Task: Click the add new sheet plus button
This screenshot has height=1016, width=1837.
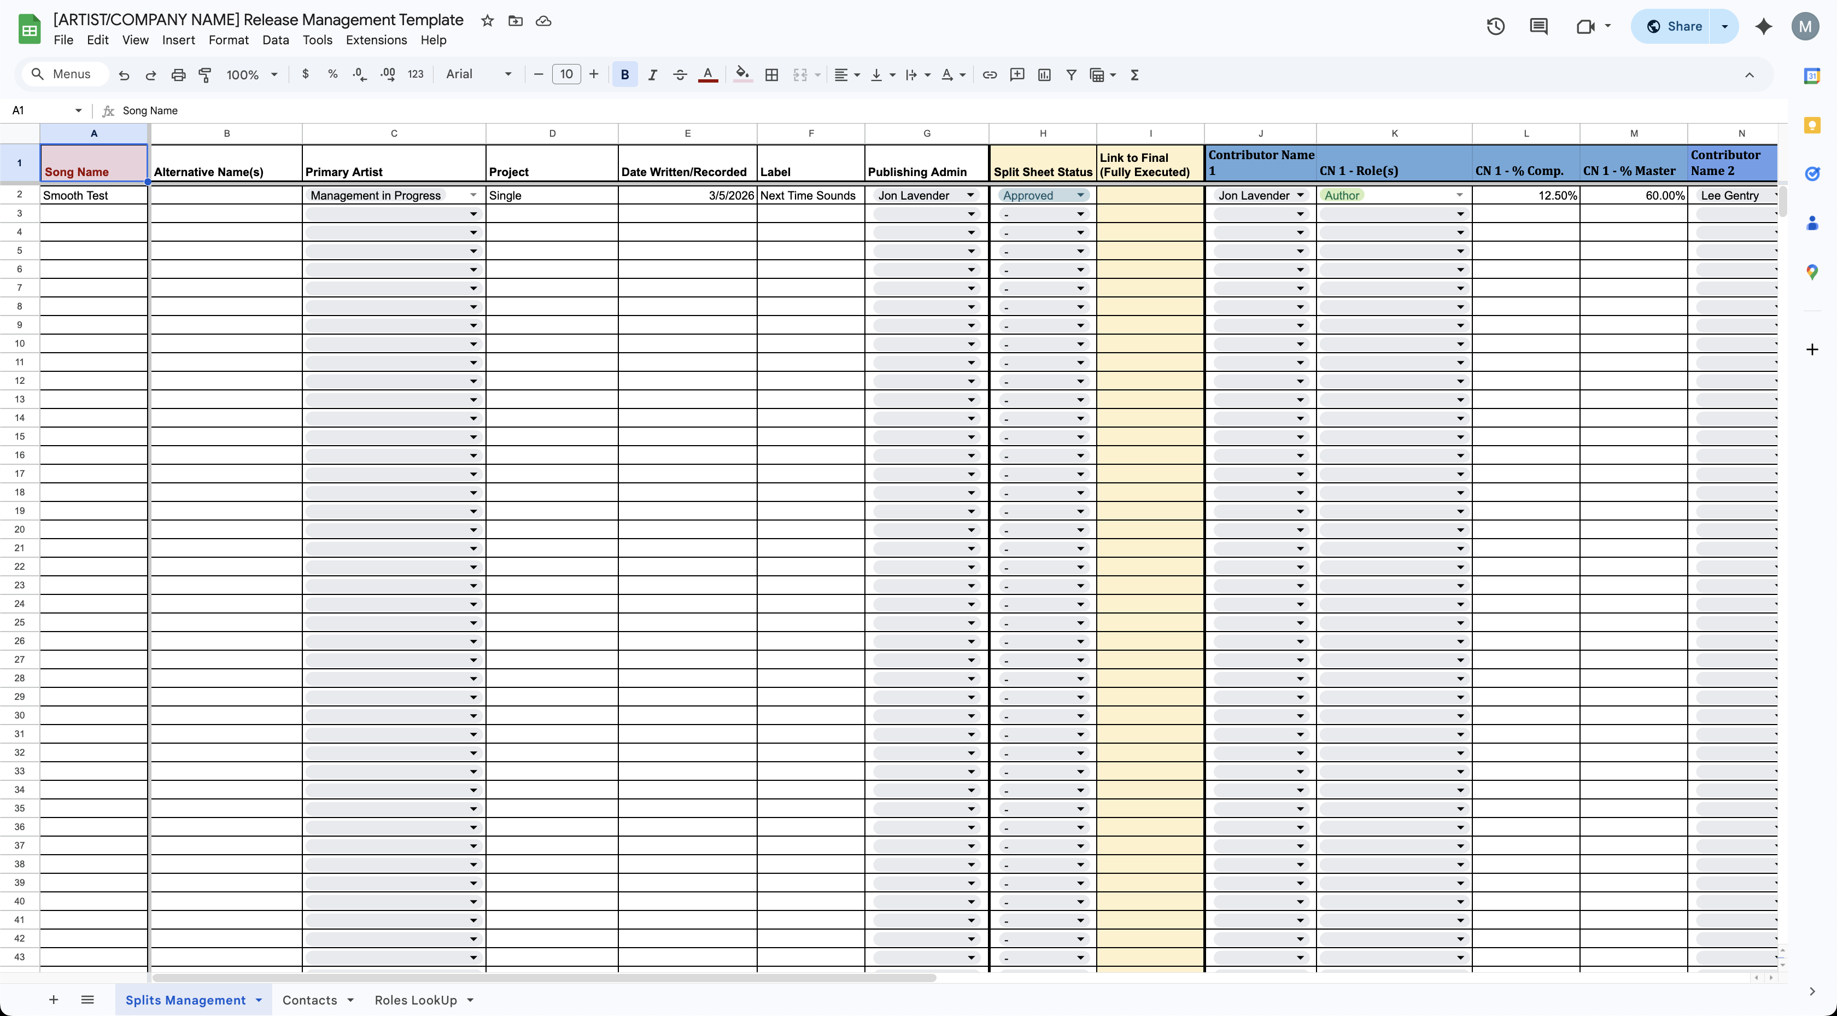Action: (x=54, y=1000)
